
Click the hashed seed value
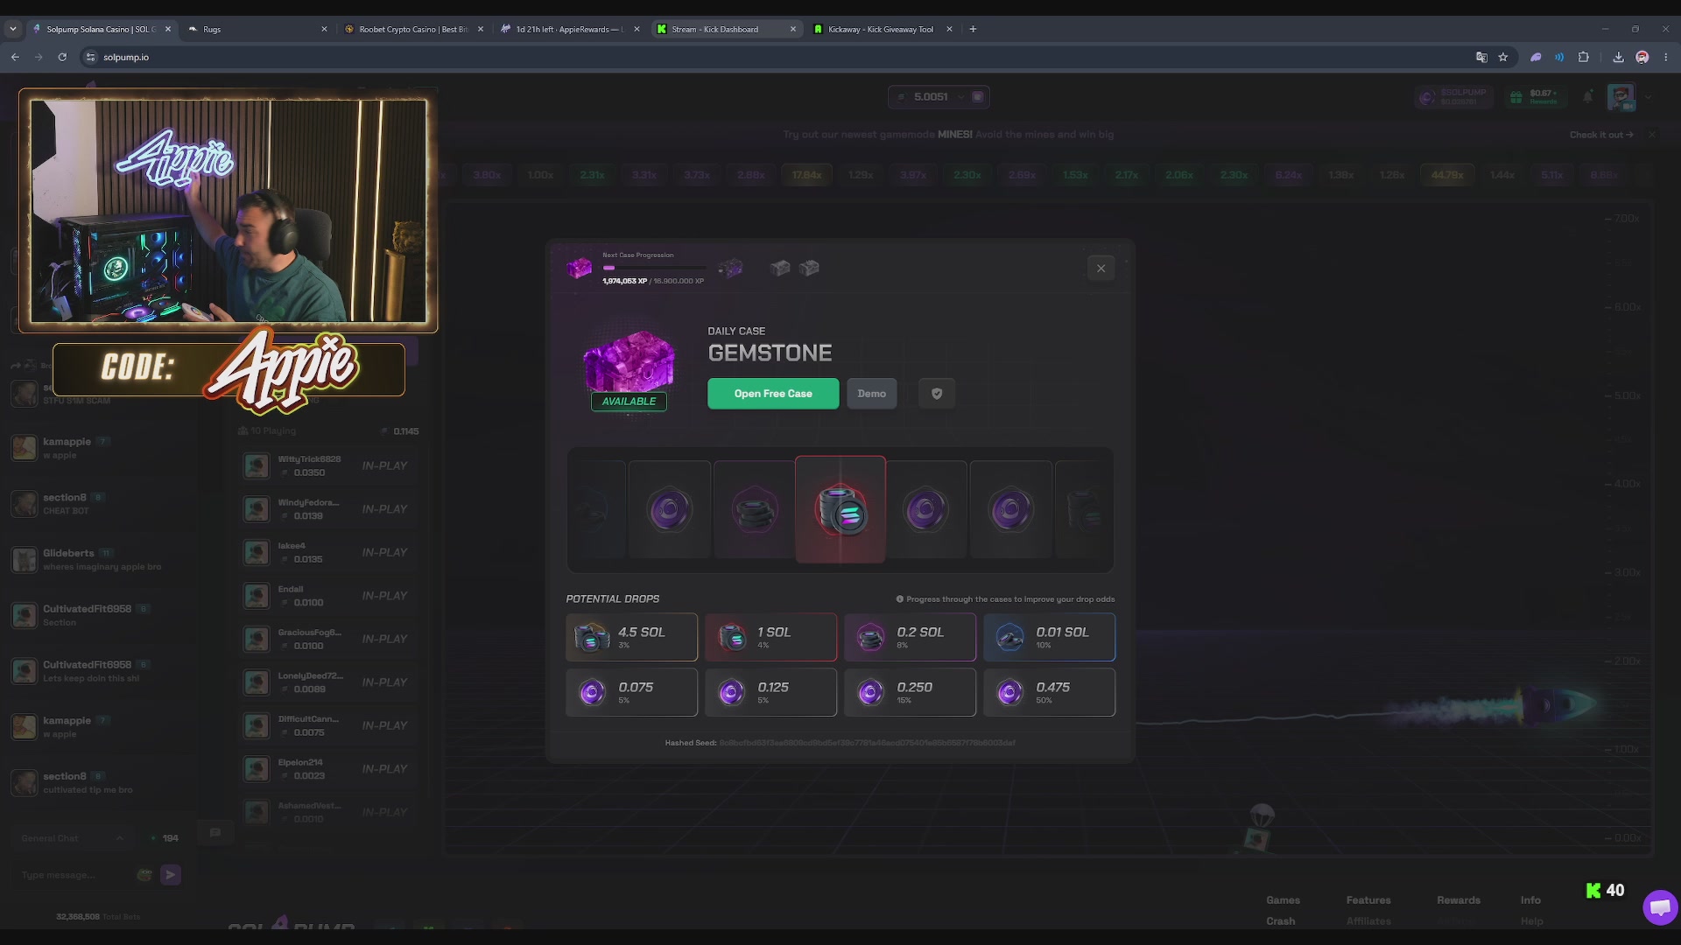click(867, 743)
